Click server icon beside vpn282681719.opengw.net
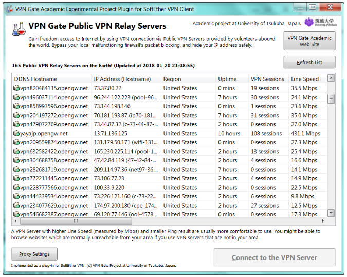This screenshot has width=347, height=277. tap(16, 169)
